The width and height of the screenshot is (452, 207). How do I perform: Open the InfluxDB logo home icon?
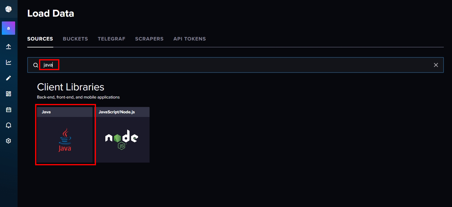(x=8, y=9)
